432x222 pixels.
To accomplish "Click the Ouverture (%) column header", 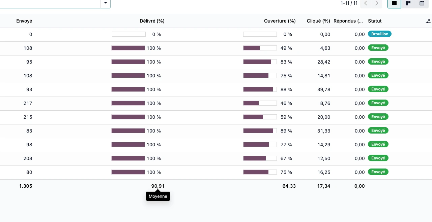I will pos(280,21).
